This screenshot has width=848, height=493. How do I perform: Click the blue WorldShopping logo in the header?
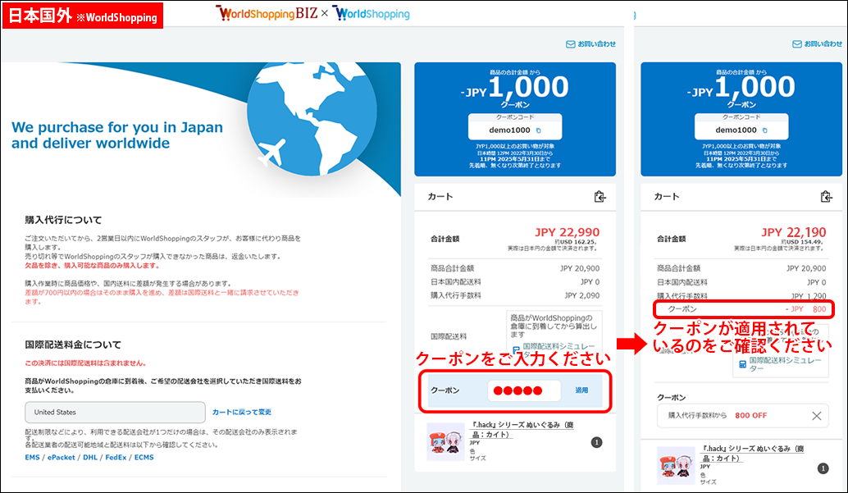click(372, 14)
